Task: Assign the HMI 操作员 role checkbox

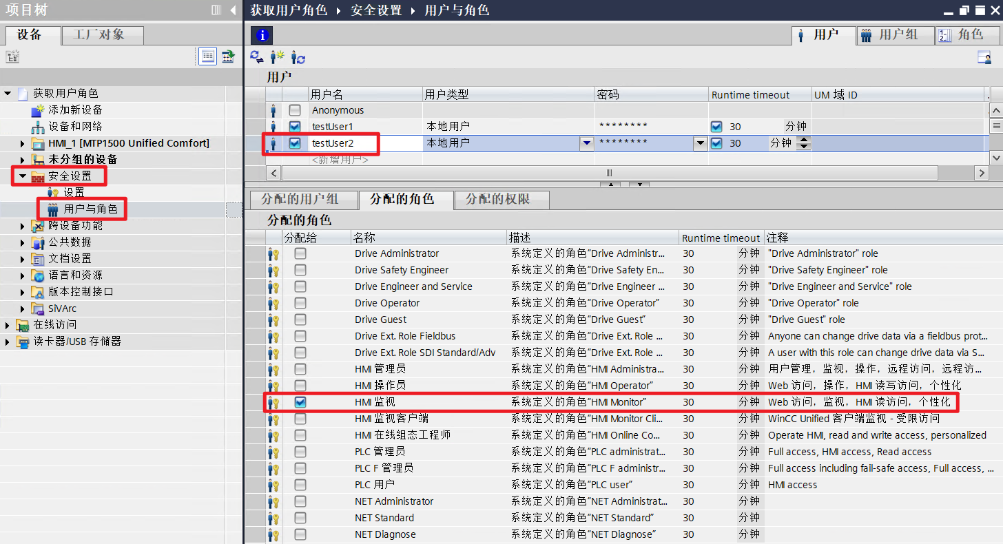Action: (300, 386)
